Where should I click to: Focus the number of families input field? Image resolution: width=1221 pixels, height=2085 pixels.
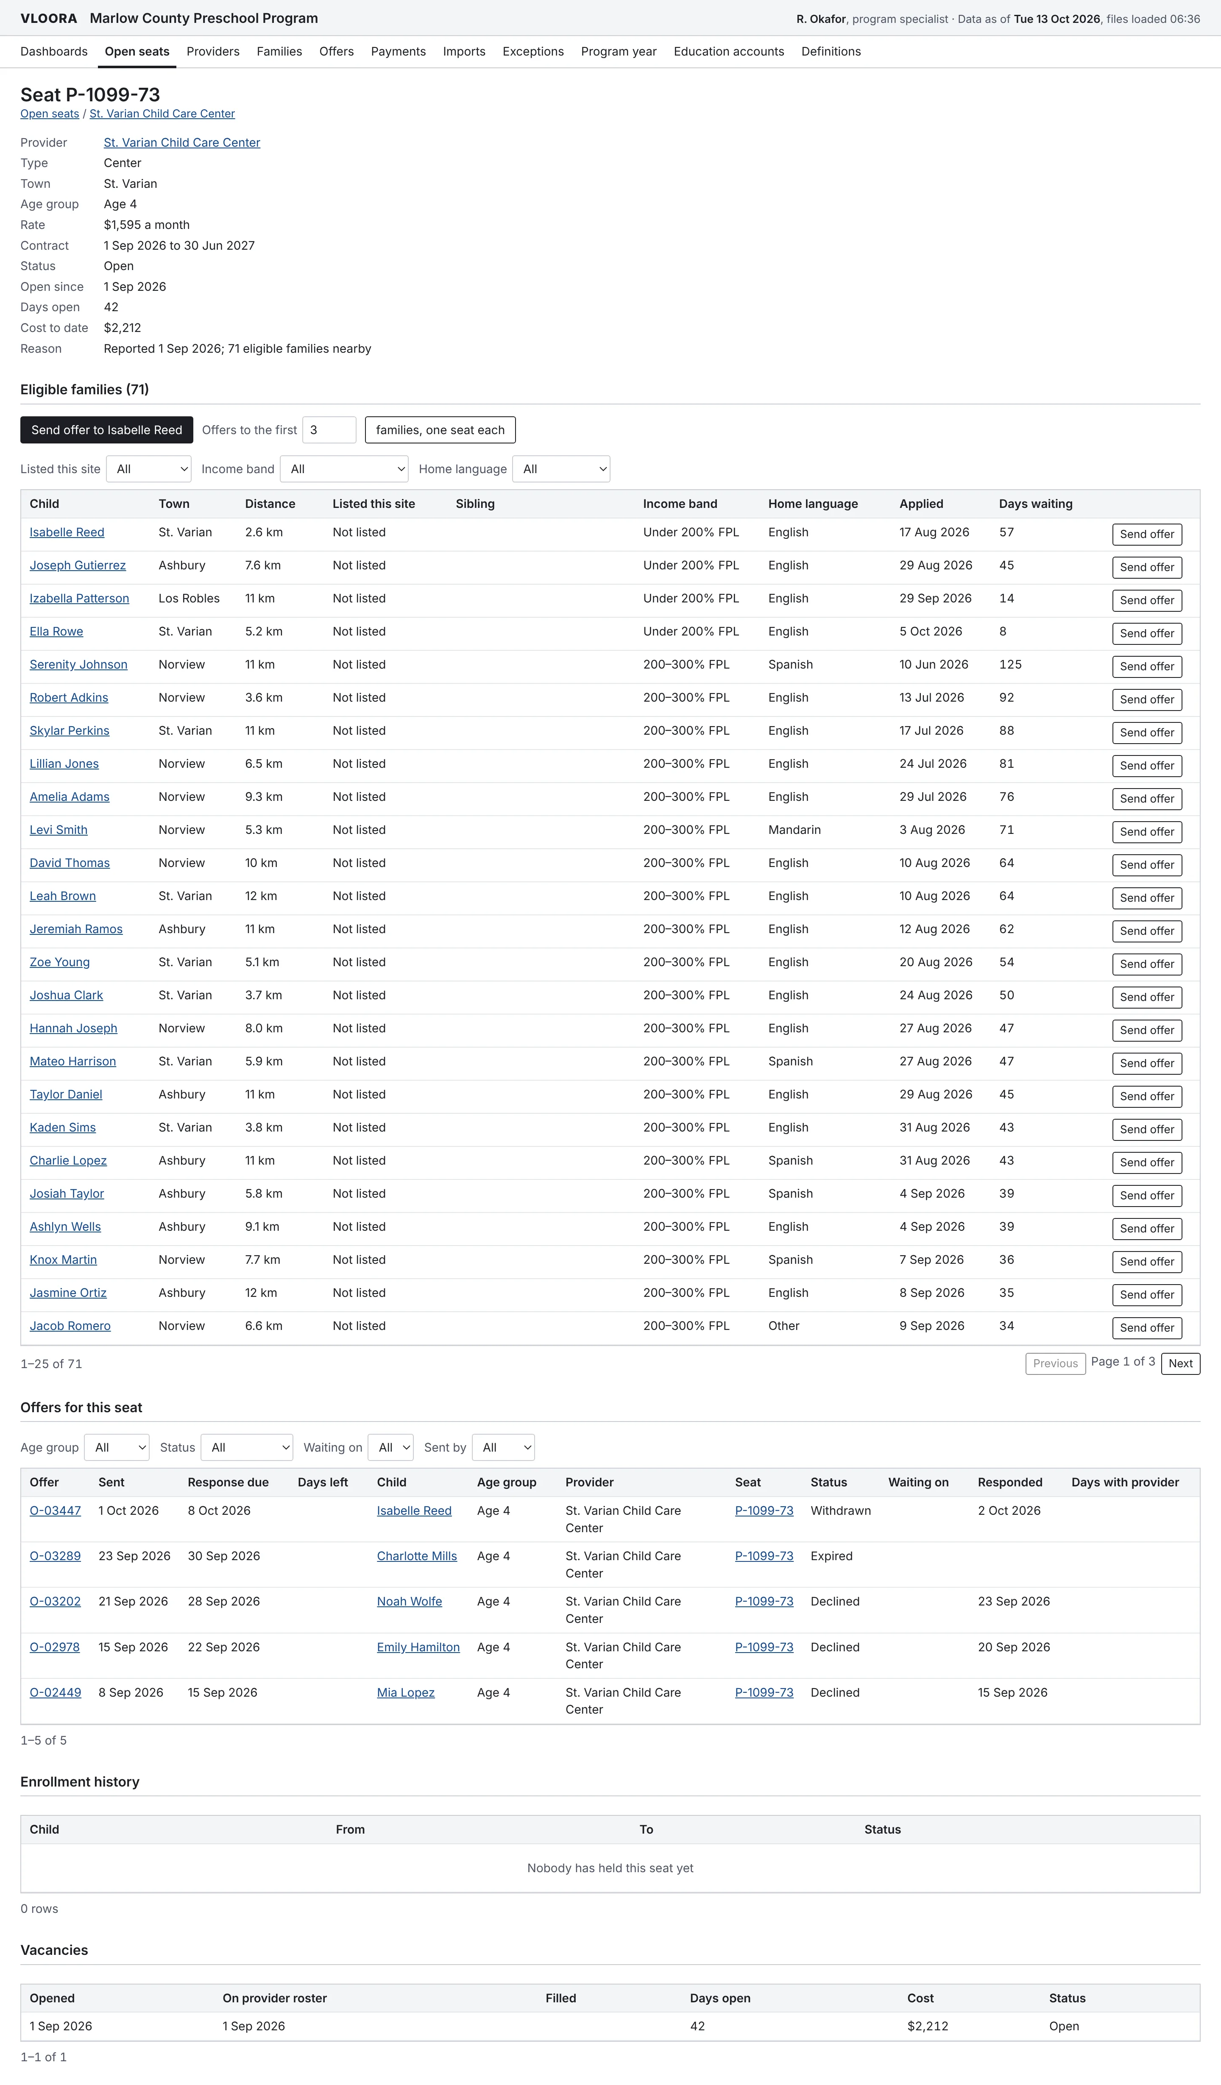(x=329, y=430)
